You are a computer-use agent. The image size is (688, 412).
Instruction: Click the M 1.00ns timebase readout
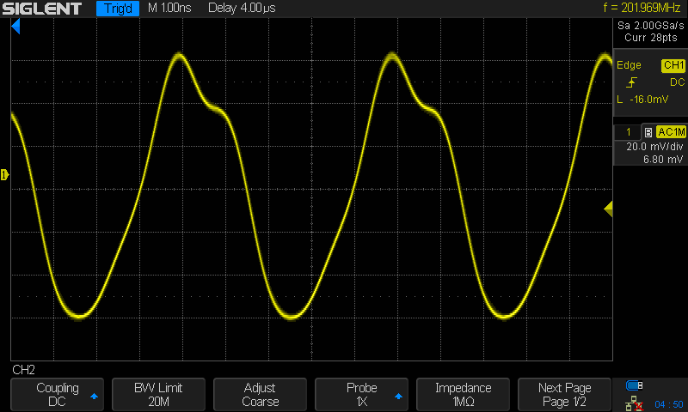(x=171, y=9)
